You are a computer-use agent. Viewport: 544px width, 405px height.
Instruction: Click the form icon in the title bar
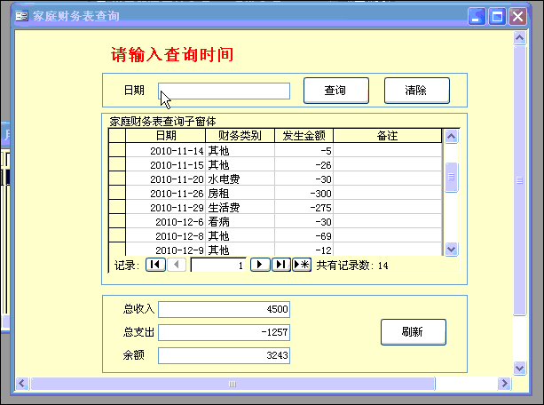(21, 16)
